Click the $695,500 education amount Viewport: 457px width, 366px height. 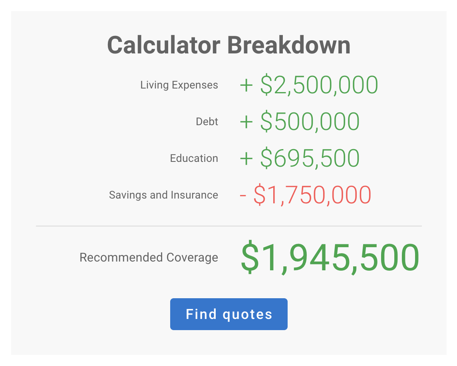coord(310,158)
